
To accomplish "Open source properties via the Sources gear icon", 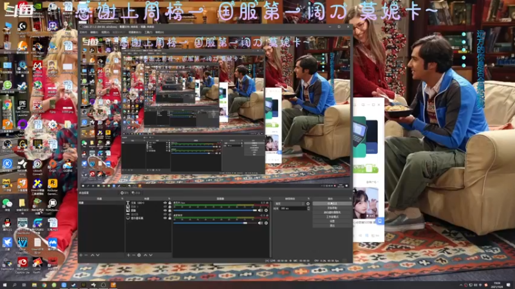I will click(139, 255).
